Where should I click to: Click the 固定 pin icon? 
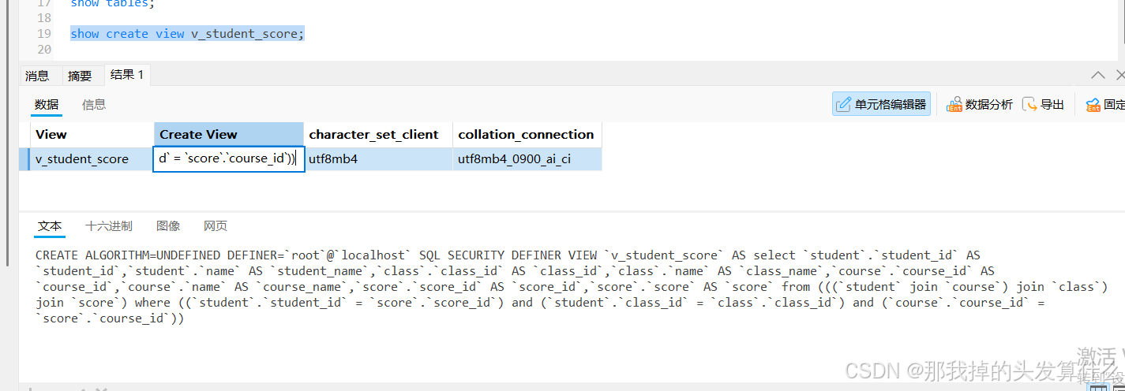click(1093, 104)
